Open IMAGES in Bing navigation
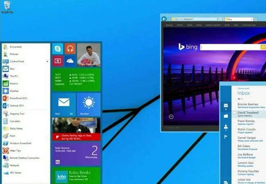The height and width of the screenshot is (184, 266). [x=169, y=25]
